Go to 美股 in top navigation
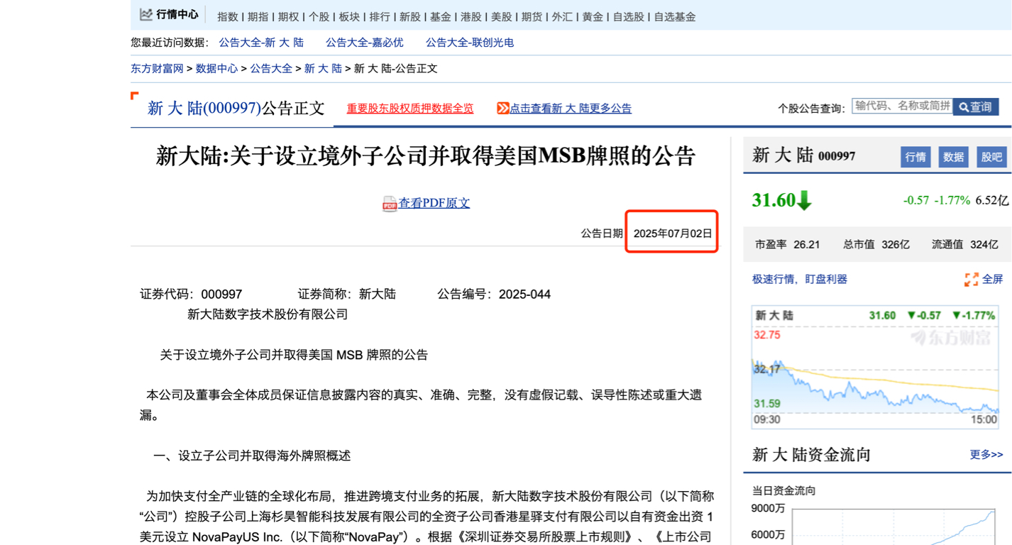1012x545 pixels. pyautogui.click(x=502, y=16)
